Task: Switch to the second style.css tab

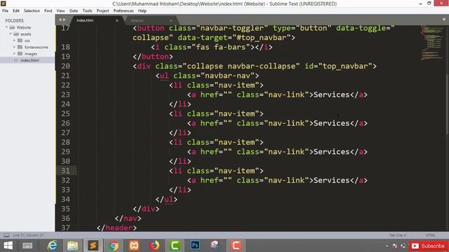Action: [137, 20]
